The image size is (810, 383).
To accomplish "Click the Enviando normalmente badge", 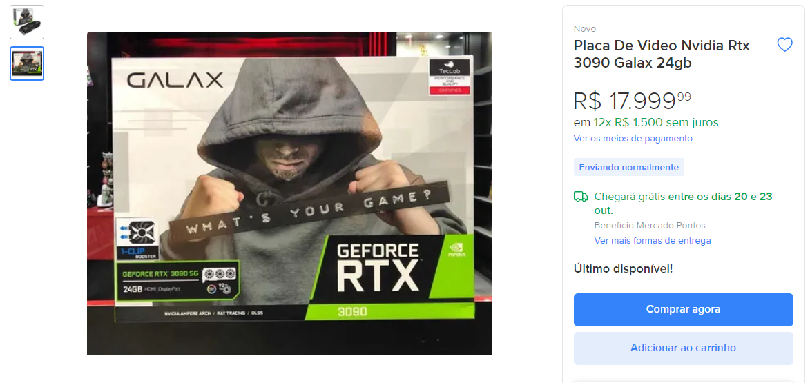I will point(628,167).
